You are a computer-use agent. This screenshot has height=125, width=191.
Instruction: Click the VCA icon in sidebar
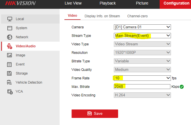point(10,92)
